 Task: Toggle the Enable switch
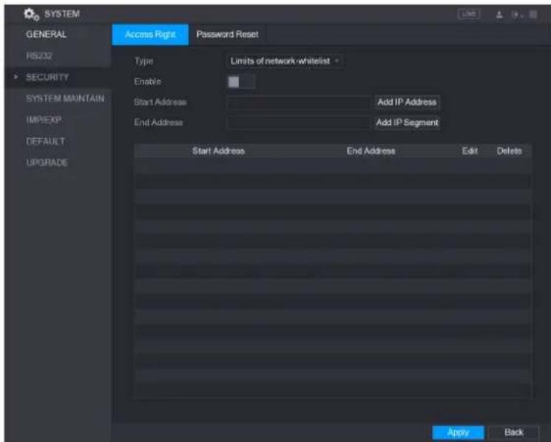coord(240,82)
